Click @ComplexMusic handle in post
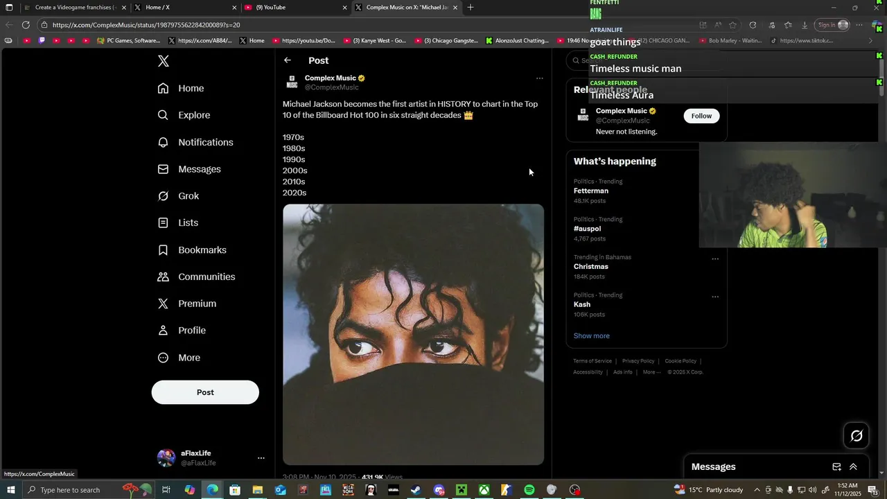 332,87
